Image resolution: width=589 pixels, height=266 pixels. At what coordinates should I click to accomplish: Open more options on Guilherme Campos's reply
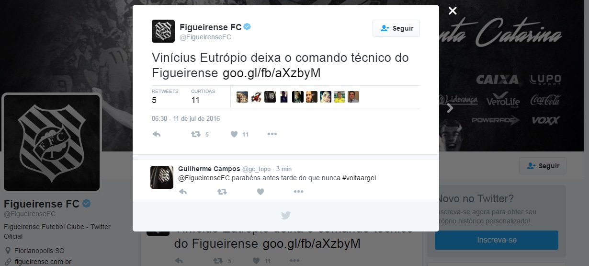(x=298, y=192)
